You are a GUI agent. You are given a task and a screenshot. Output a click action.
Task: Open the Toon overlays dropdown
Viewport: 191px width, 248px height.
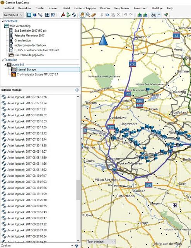coord(101,242)
